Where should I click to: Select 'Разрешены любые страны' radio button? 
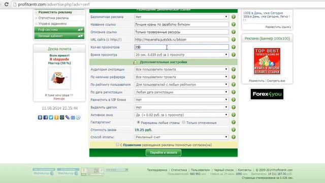[138, 123]
